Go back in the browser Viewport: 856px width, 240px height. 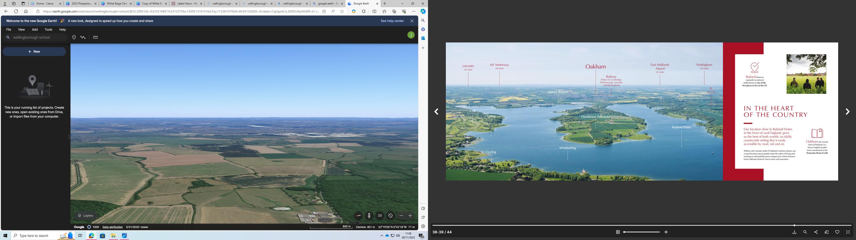point(6,11)
